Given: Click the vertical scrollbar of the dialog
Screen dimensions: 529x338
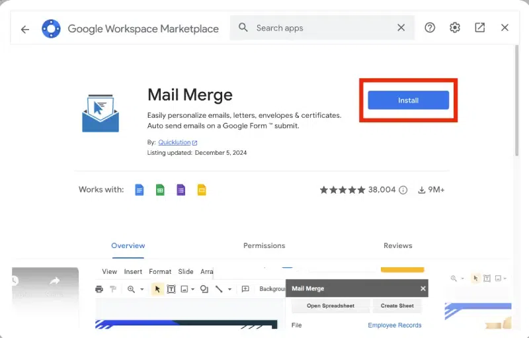Looking at the screenshot, I should [x=517, y=101].
